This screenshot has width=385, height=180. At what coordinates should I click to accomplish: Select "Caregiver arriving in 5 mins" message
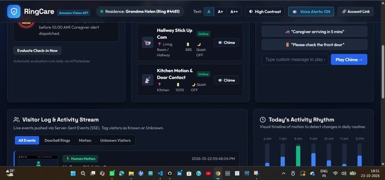[314, 32]
